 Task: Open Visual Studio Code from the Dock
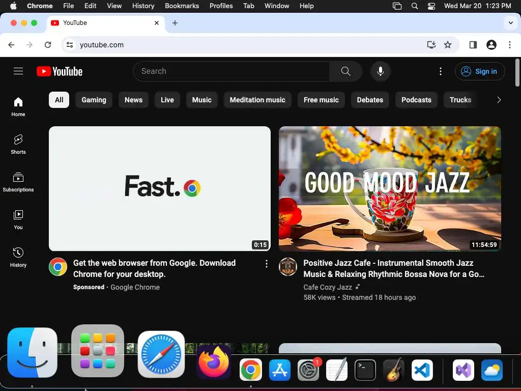[x=422, y=370]
